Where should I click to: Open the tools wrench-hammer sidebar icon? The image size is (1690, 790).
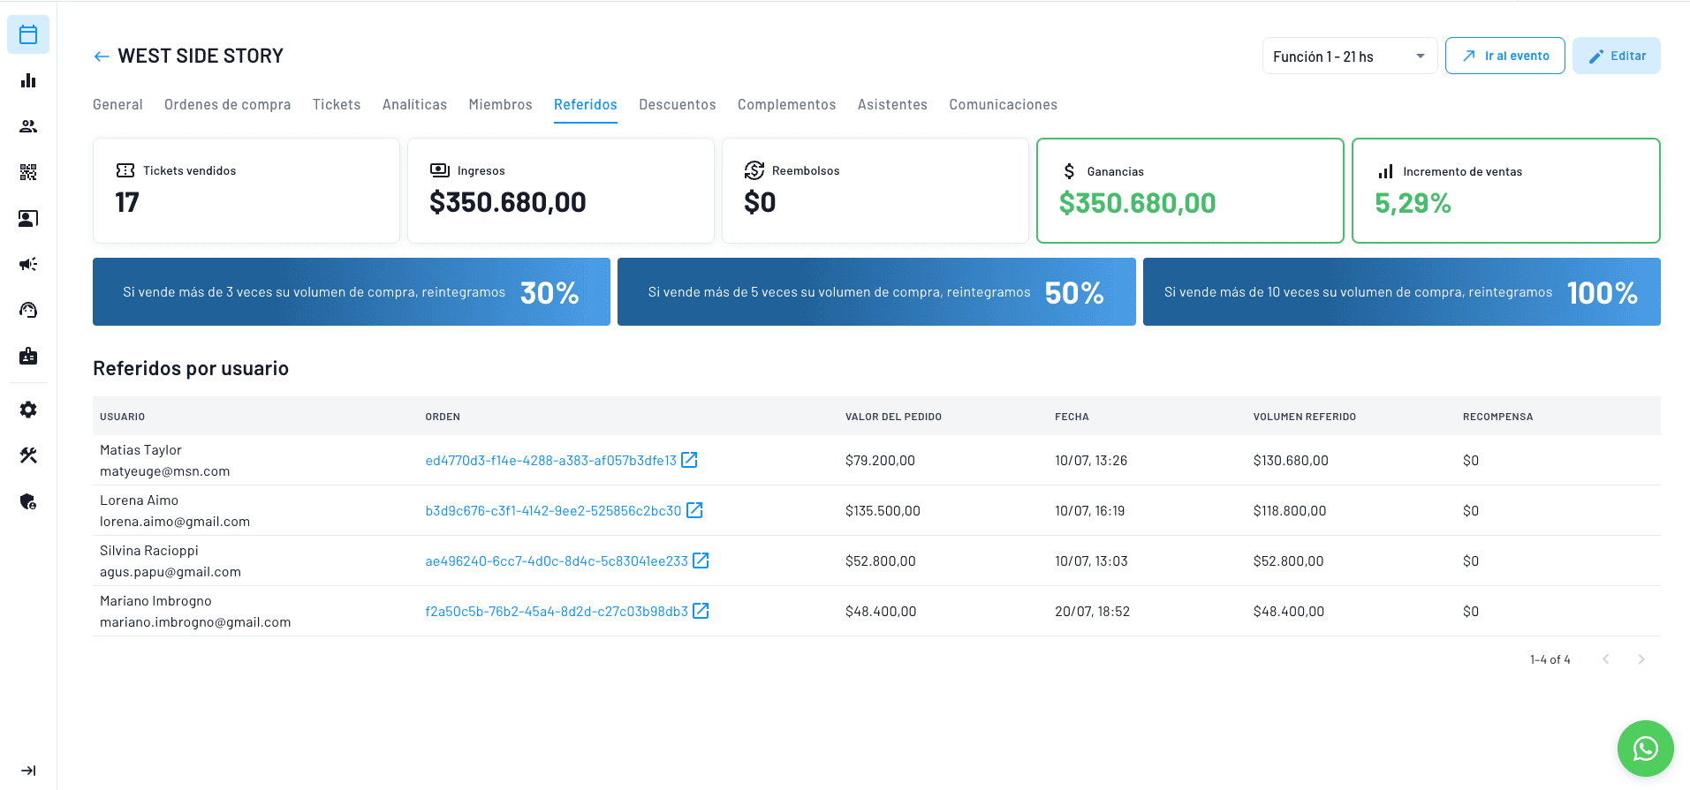pos(28,455)
